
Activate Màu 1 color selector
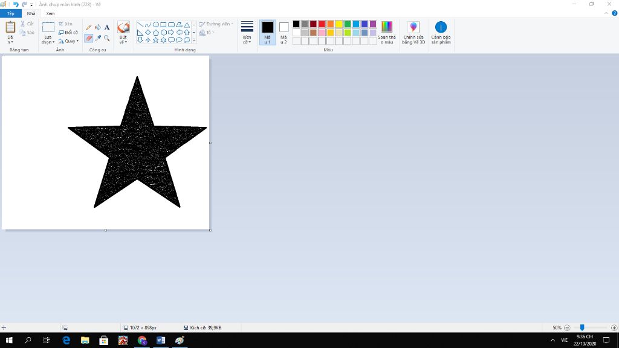pos(267,33)
